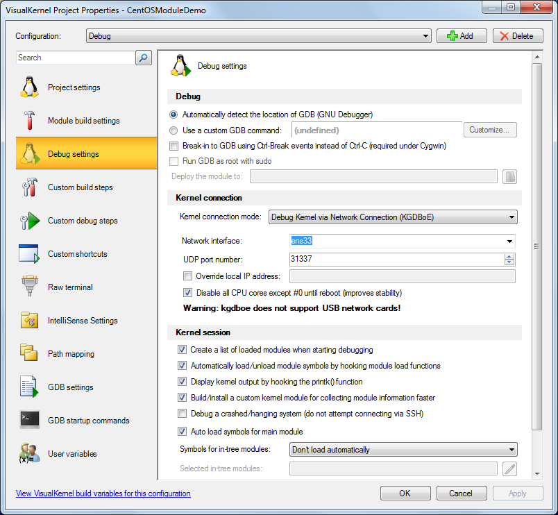Click the browse icon next to Deploy the module to
Viewport: 558px width, 515px height.
coord(509,176)
